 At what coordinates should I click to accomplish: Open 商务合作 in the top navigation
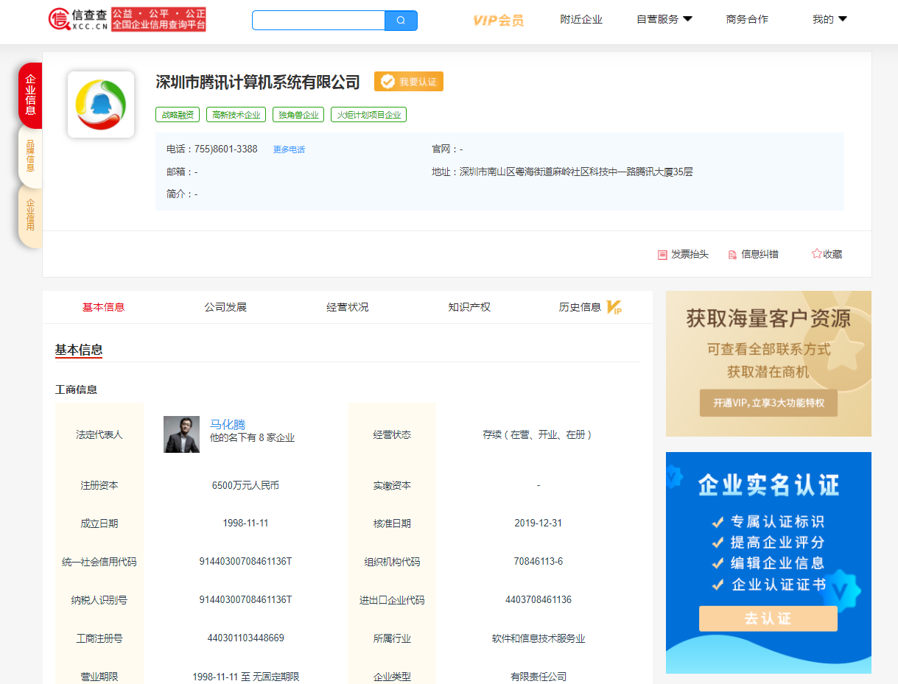click(747, 20)
